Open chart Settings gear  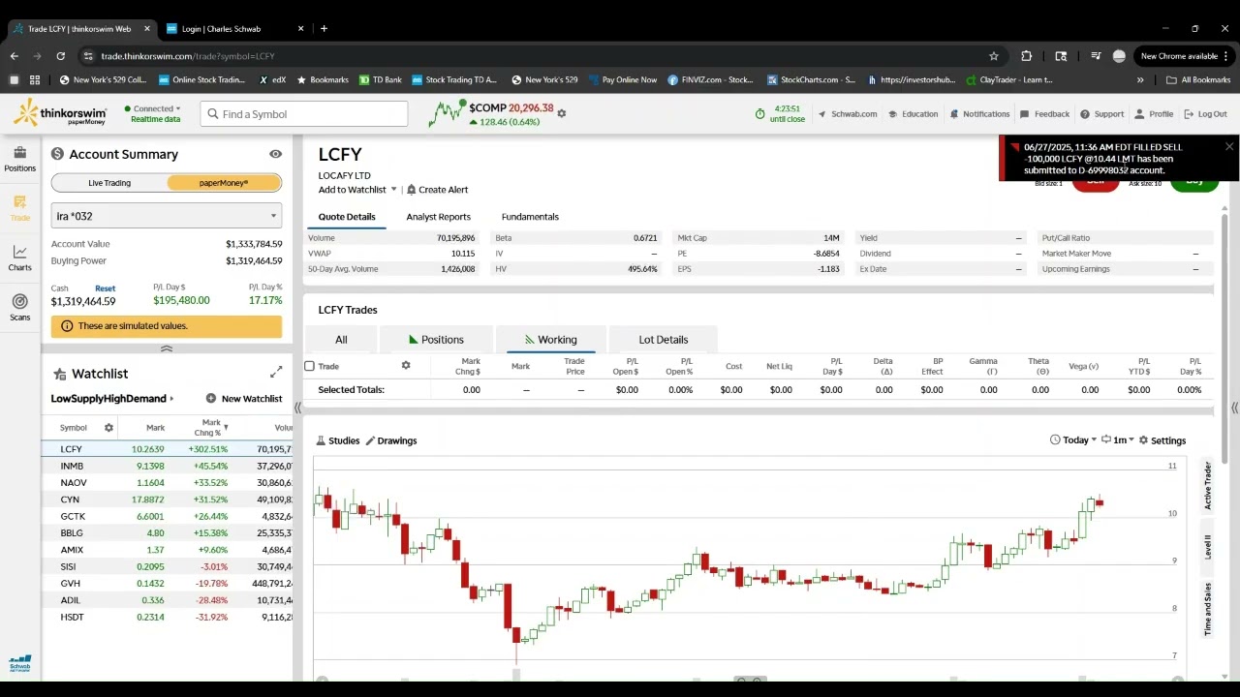[x=1162, y=440]
